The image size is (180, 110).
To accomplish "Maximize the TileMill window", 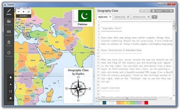I will click(165, 4).
